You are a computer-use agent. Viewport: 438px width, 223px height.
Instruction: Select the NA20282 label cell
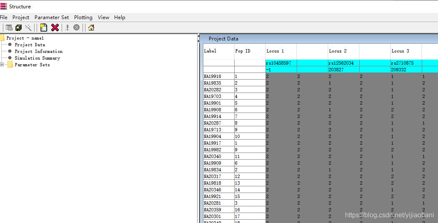coord(219,90)
